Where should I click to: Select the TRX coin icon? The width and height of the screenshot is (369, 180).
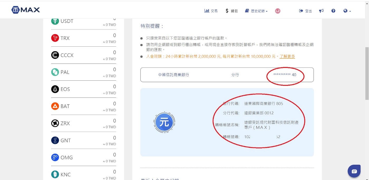pyautogui.click(x=55, y=38)
